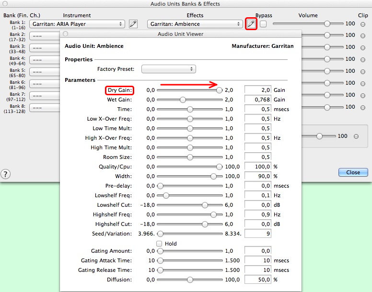Expand the Garritan: Ambience effects dropdown

point(195,24)
